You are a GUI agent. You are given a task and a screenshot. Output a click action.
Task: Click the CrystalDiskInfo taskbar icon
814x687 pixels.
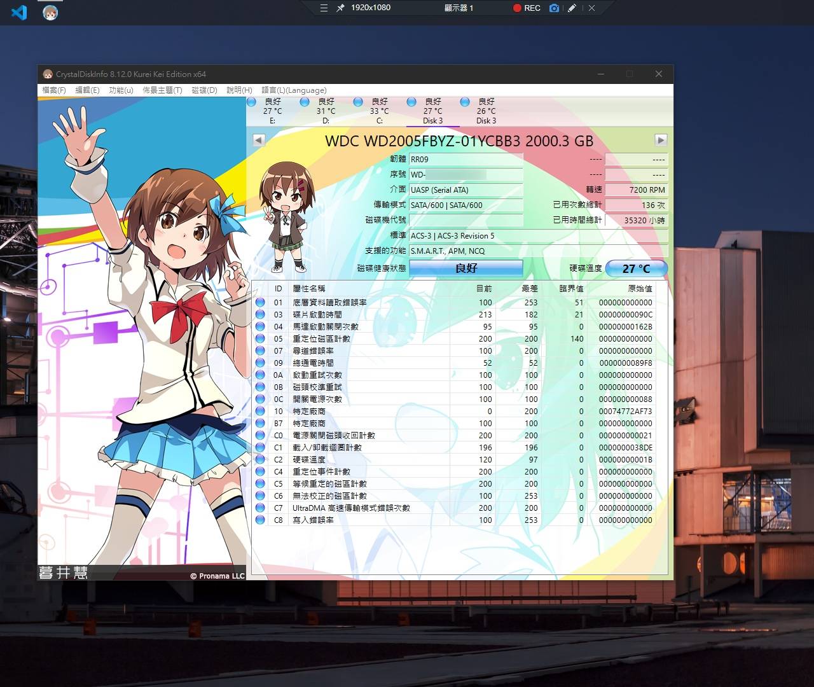50,12
